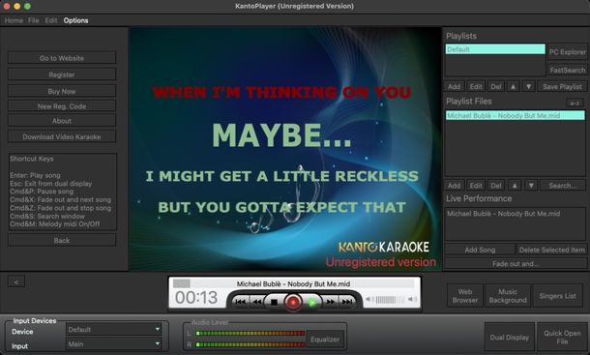Screen dimensions: 590x355
Task: Open the File menu
Action: [33, 20]
